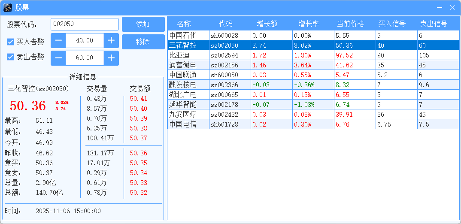Sort by the 增长额 column header
This screenshot has height=224, width=461.
(x=272, y=24)
